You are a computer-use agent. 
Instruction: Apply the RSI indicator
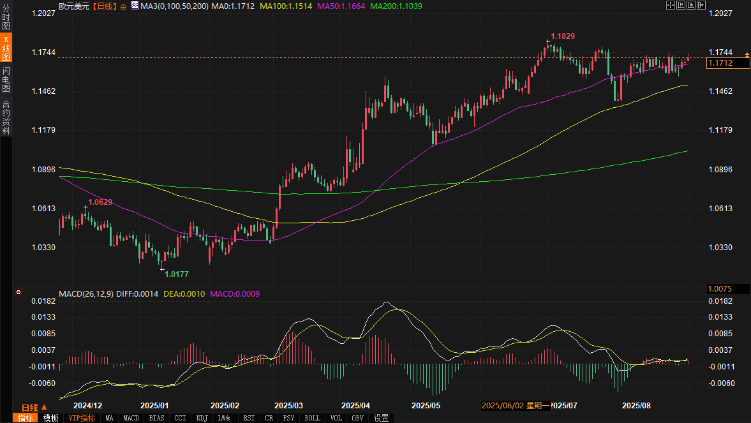pyautogui.click(x=249, y=418)
